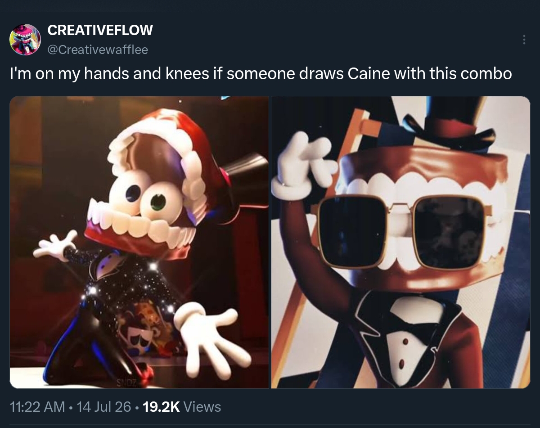Click the 11:22 AM timestamp
540x428 pixels.
(37, 407)
